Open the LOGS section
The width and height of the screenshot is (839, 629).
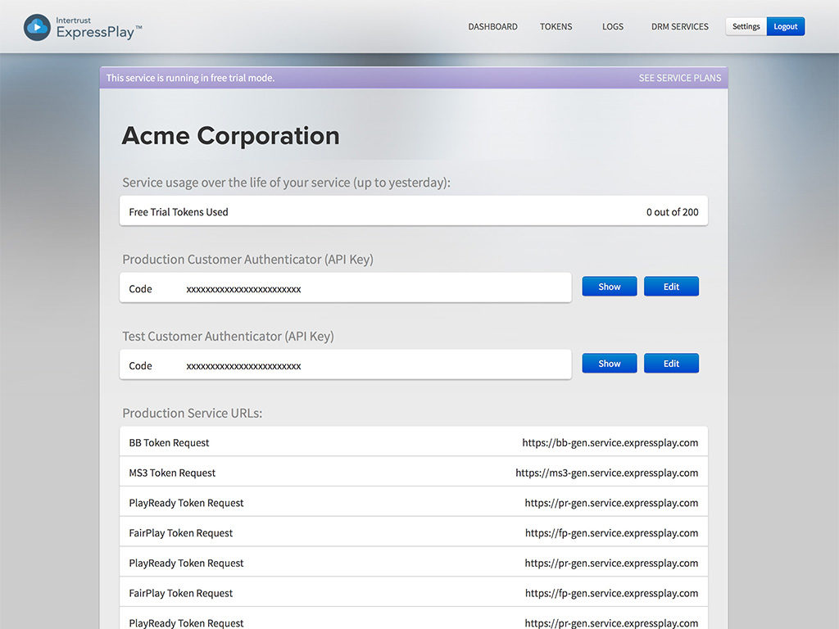[x=613, y=27]
